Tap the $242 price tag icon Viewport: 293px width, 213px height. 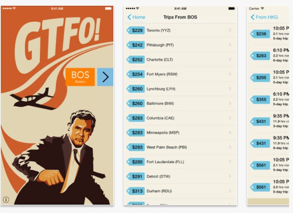136,45
